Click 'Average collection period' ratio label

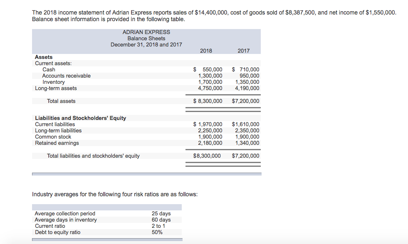tap(65, 213)
